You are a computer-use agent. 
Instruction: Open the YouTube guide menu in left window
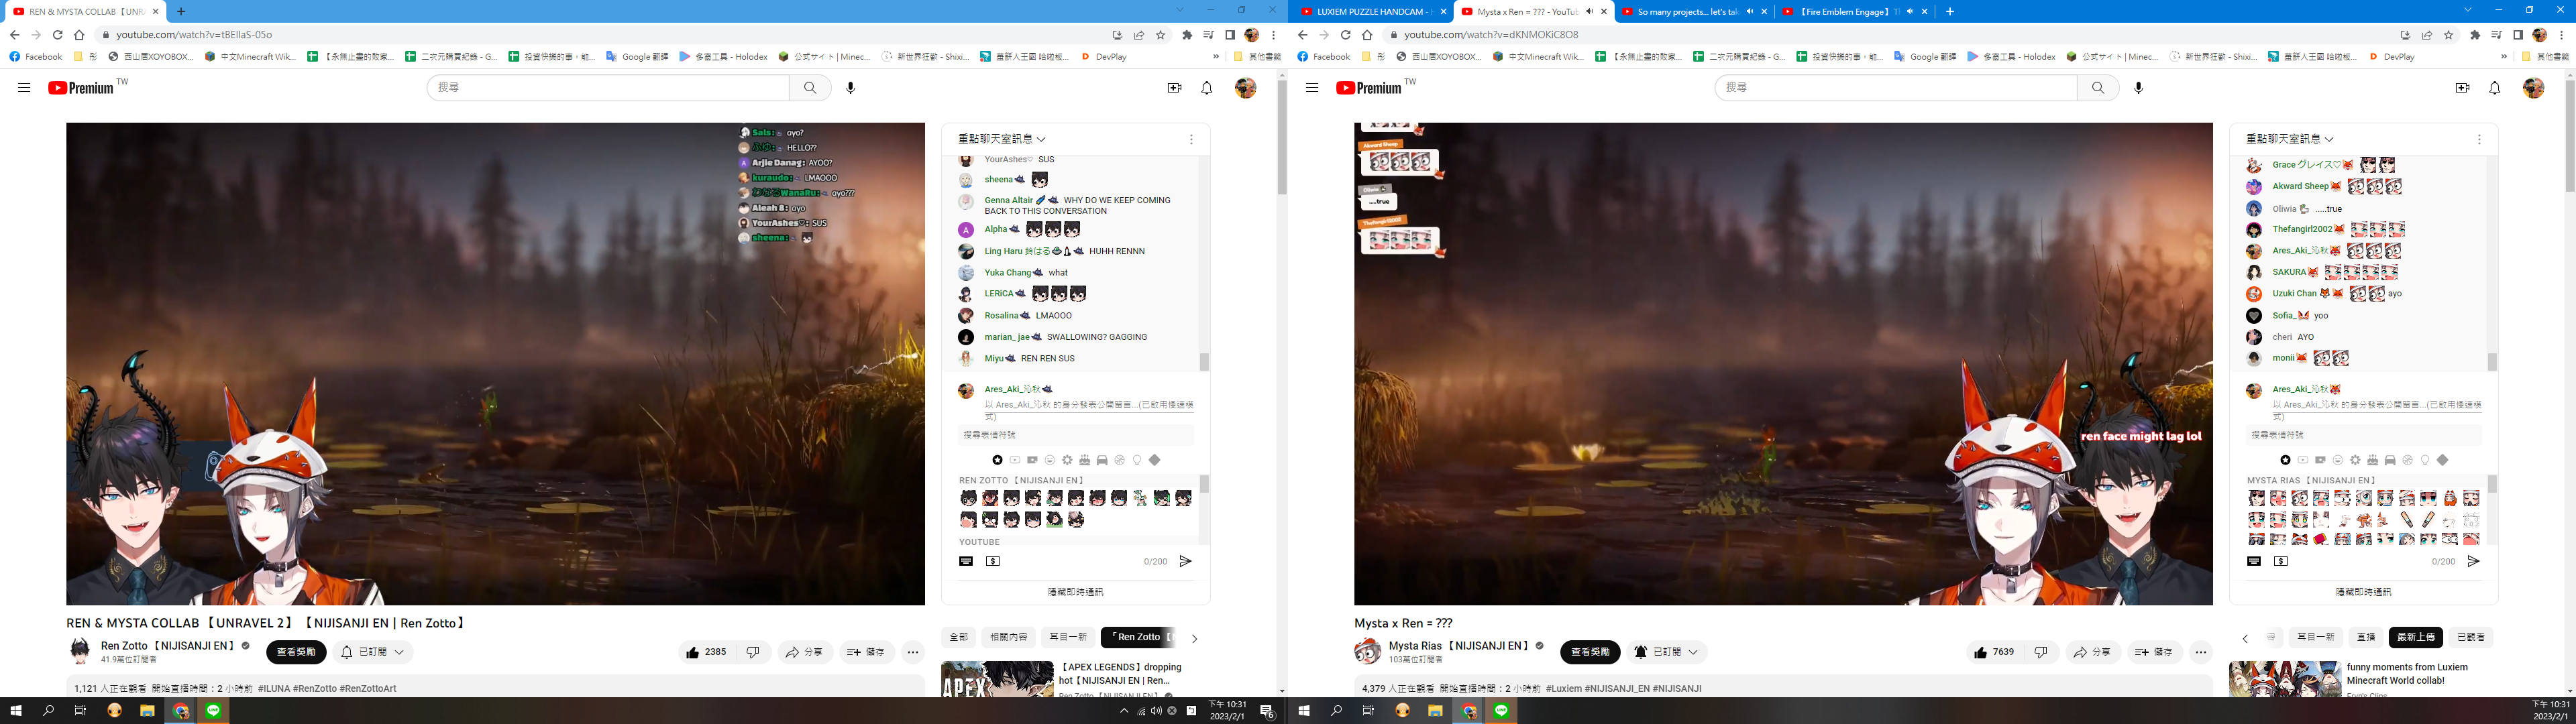click(x=24, y=88)
